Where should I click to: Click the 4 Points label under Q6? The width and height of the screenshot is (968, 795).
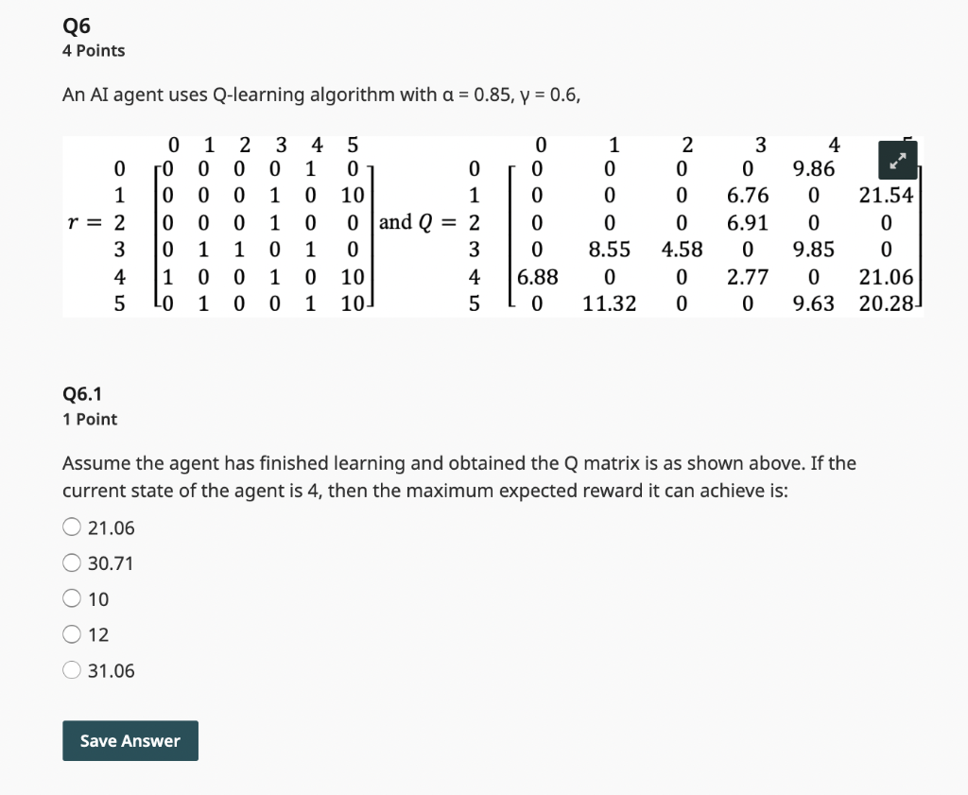(x=93, y=51)
